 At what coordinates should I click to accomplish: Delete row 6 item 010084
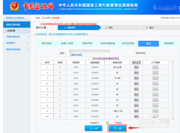click(136, 95)
